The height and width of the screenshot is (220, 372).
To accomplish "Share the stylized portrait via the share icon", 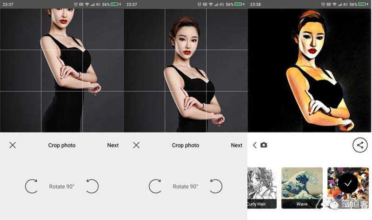I will (359, 145).
